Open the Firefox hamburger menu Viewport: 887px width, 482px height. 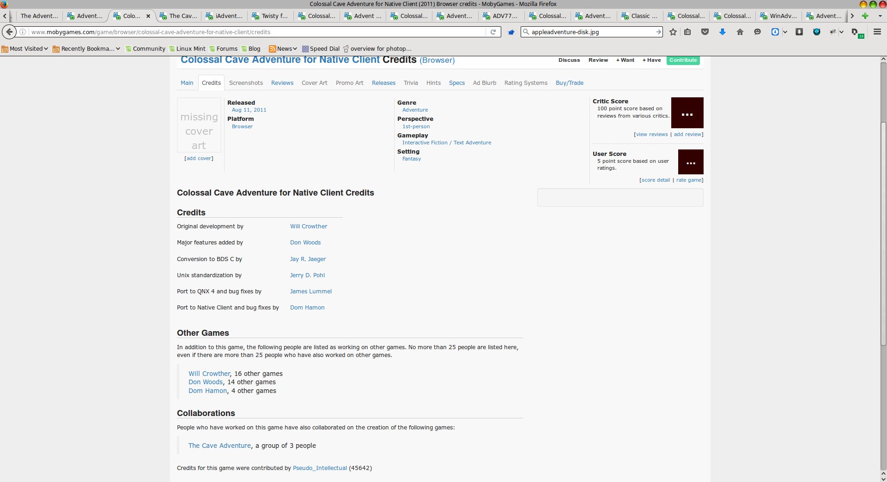coord(877,32)
